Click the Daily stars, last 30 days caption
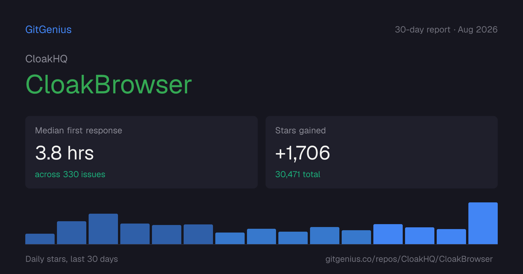The width and height of the screenshot is (523, 274). point(72,259)
